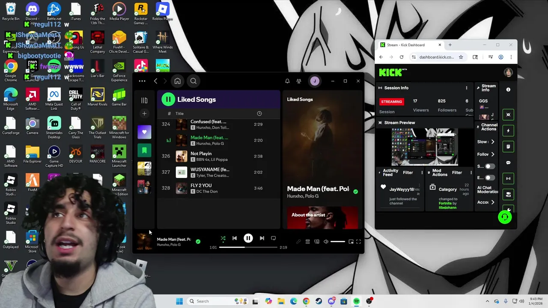
Task: Open the Mod Actions Filter
Action: [457, 173]
